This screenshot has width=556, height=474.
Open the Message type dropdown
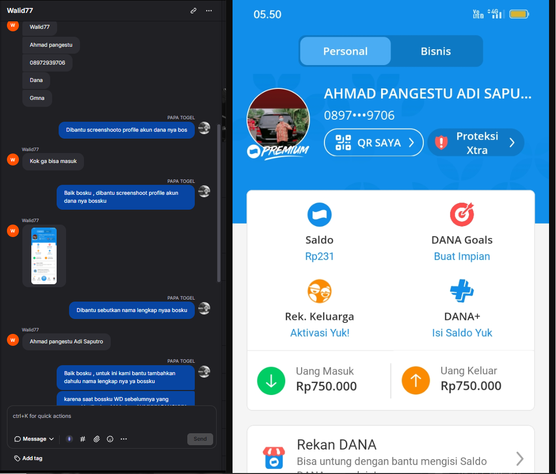click(34, 439)
